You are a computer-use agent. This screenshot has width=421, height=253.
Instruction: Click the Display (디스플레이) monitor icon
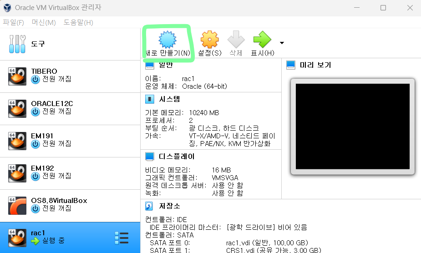click(150, 157)
